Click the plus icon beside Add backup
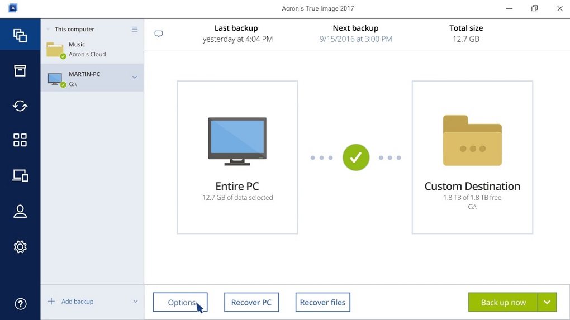 pos(51,301)
